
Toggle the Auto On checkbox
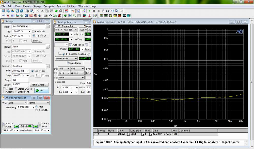click(x=4, y=123)
